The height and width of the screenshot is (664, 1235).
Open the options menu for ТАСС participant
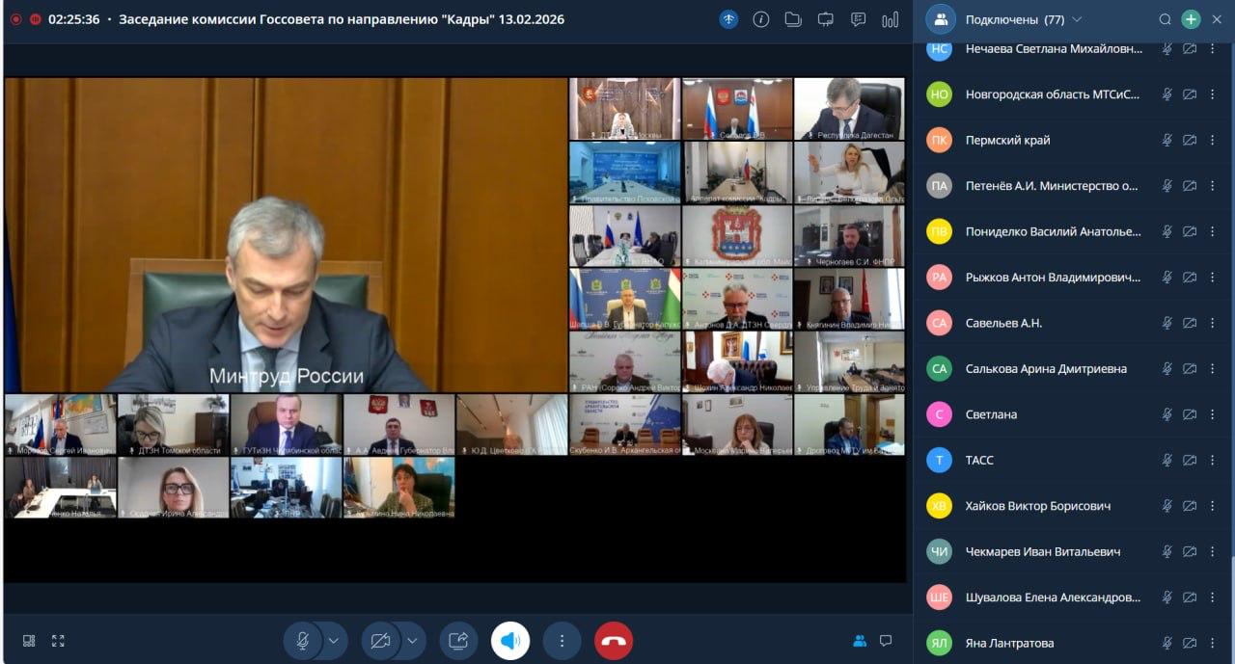(1213, 460)
